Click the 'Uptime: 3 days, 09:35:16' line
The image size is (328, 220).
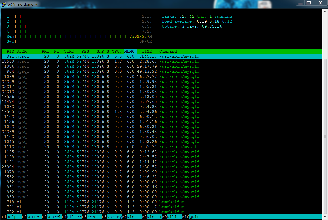192,26
